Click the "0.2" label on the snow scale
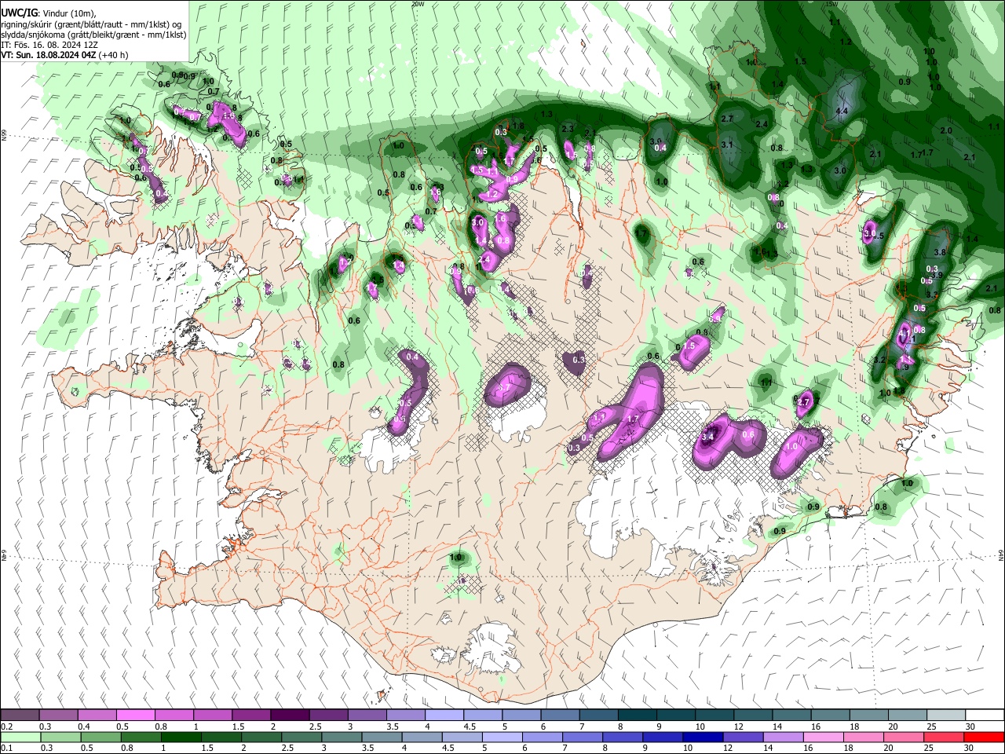Screen dimensions: 1005x754 pos(7,727)
